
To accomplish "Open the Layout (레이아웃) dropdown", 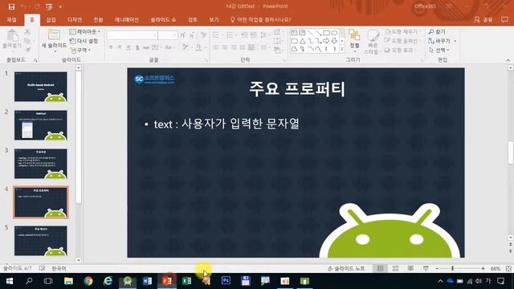I will [85, 32].
